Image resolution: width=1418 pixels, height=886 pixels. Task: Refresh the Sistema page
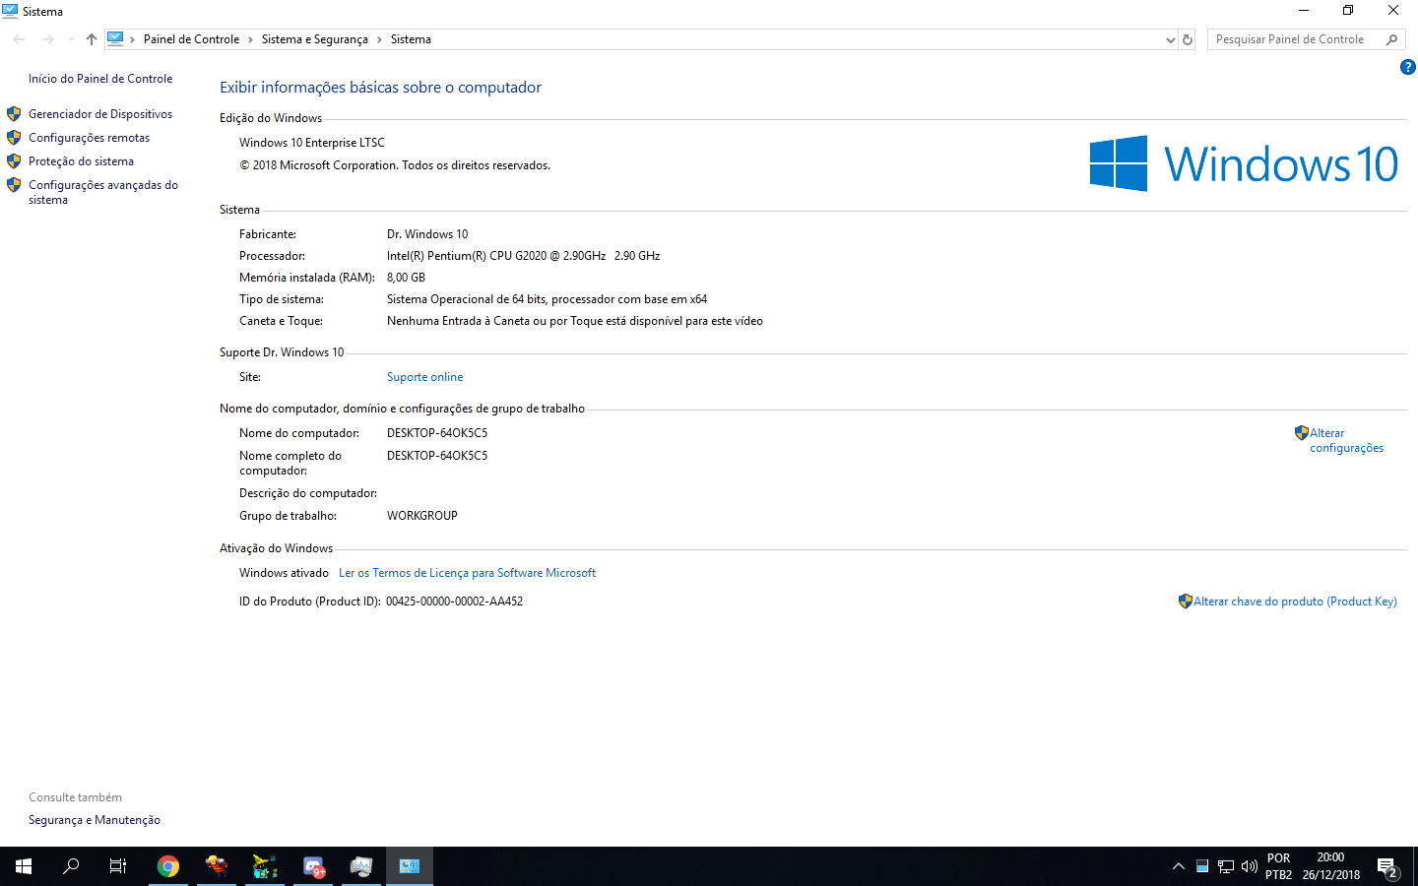1188,40
